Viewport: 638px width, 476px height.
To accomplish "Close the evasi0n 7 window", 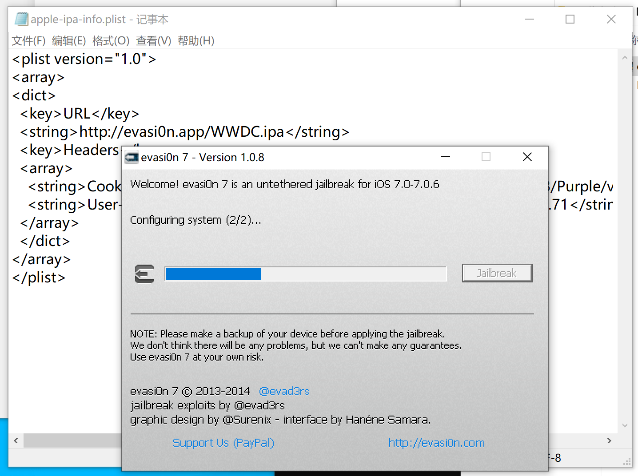I will (x=527, y=157).
